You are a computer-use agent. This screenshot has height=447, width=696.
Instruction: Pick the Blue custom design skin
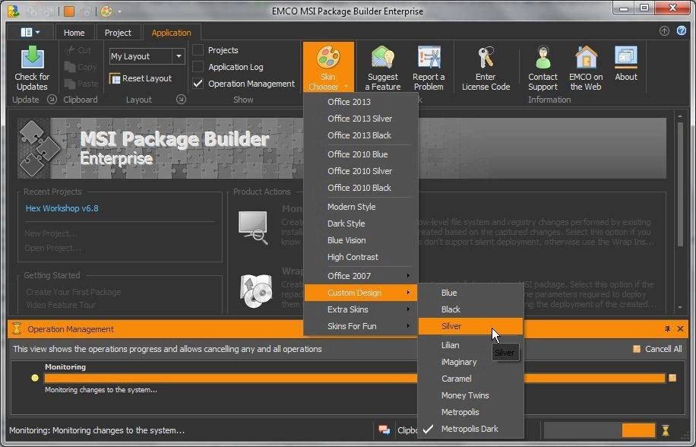click(470, 293)
